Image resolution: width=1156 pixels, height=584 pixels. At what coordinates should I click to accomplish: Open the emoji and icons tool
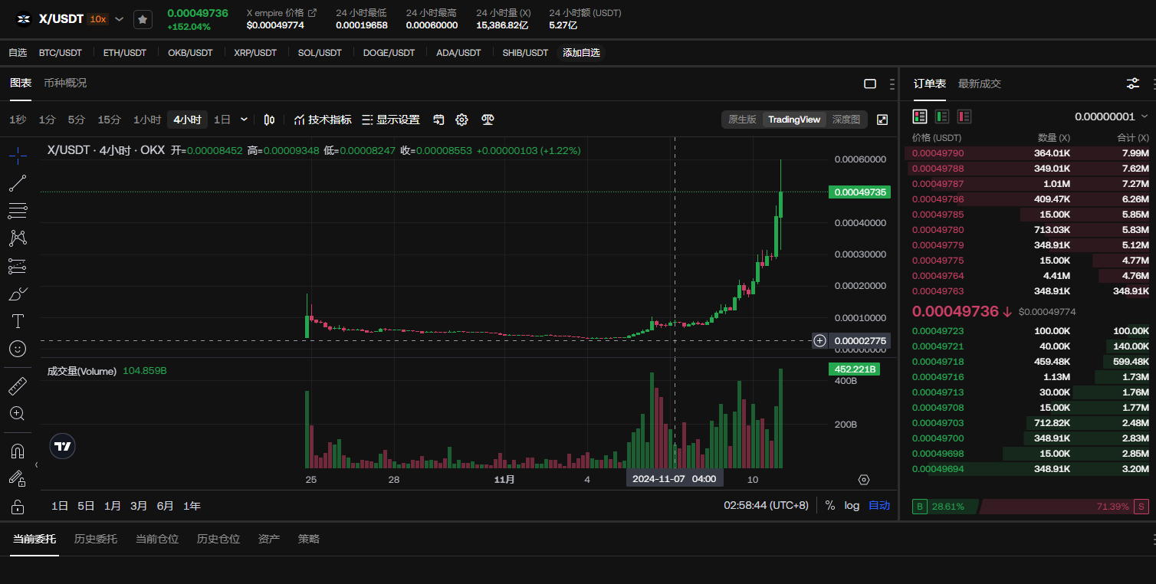tap(18, 349)
